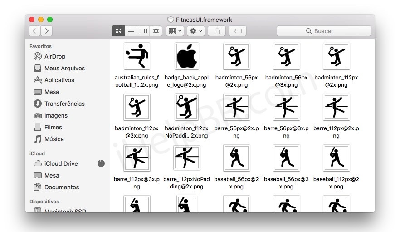Viewport: 400px width, 232px height.
Task: Open iCloud Drive in sidebar
Action: point(61,163)
